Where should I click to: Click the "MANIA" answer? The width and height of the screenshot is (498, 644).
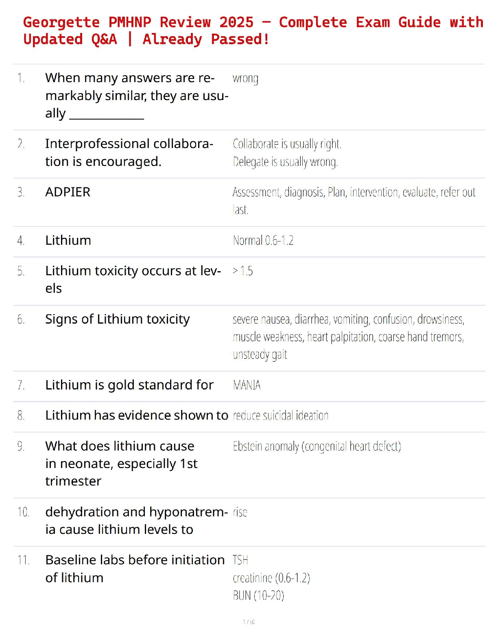[x=247, y=385]
